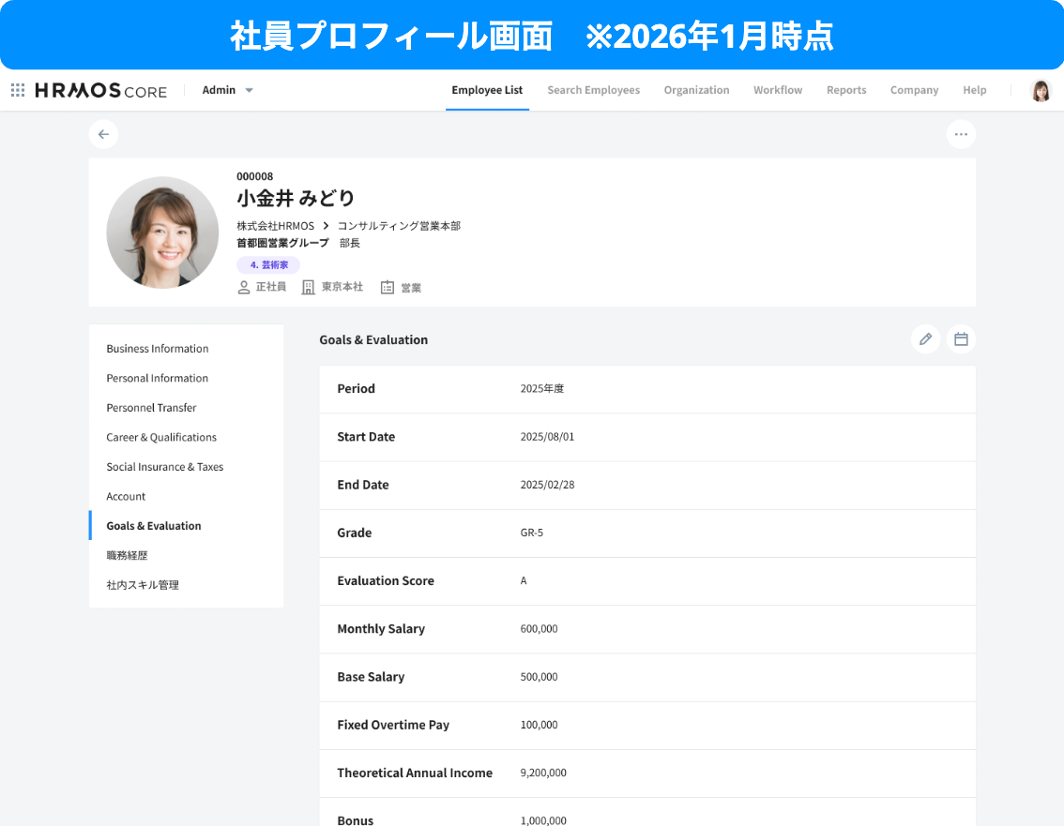Click the pencil edit icon
Viewport: 1064px width, 826px height.
pos(925,339)
